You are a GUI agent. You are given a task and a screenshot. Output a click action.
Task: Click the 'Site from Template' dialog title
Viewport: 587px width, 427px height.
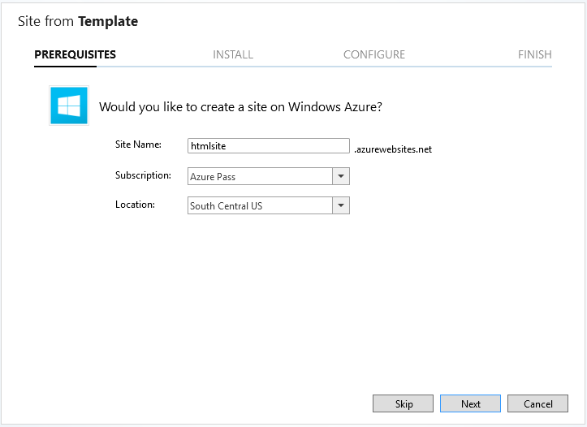78,22
